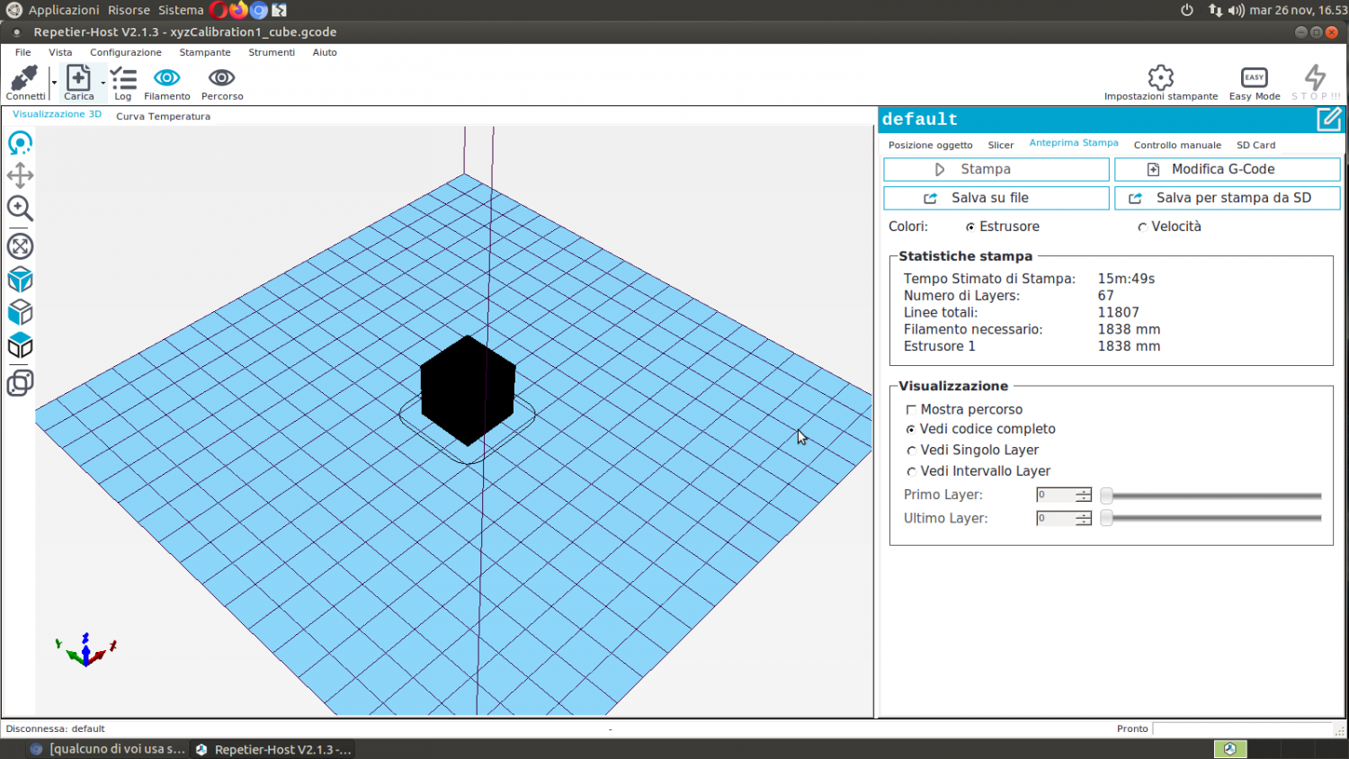Image resolution: width=1349 pixels, height=759 pixels.
Task: Expand the Carica dropdown arrow
Action: point(103,83)
